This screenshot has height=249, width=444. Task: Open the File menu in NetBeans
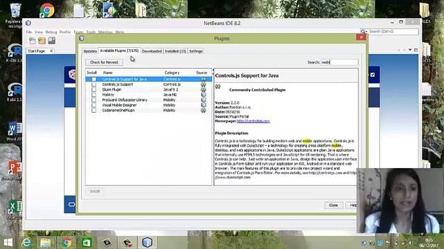tap(29, 32)
